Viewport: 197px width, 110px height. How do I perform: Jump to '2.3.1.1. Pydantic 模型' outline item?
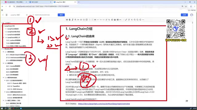(17, 83)
